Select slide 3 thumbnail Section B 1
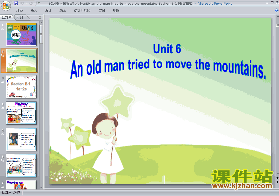The height and width of the screenshot is (196, 279). point(21,87)
